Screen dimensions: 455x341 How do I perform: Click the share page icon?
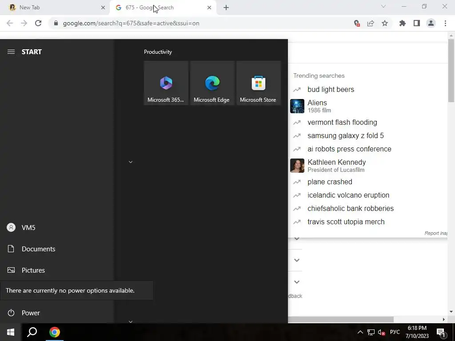pyautogui.click(x=371, y=23)
